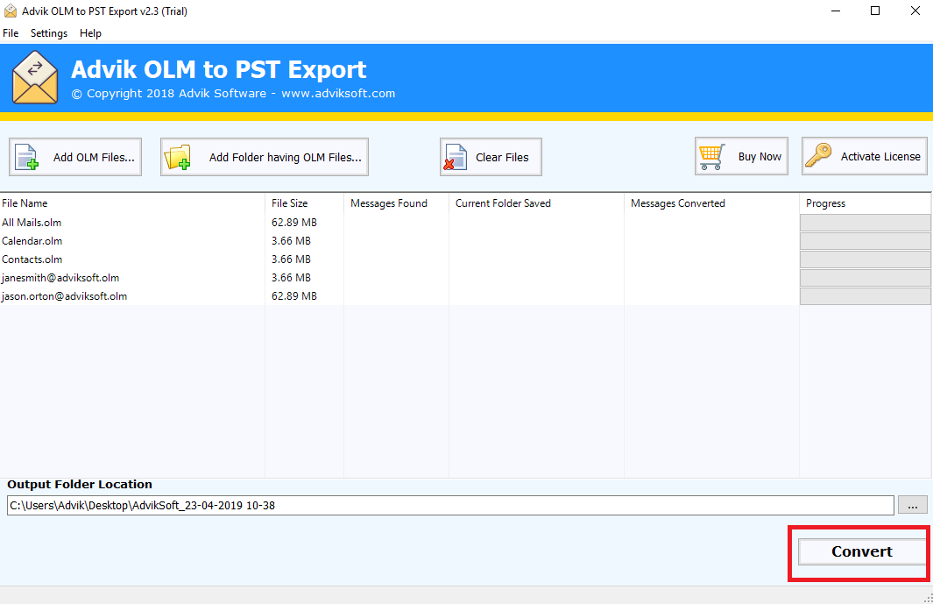Select the All Mails.olm file row
This screenshot has width=933, height=604.
465,222
